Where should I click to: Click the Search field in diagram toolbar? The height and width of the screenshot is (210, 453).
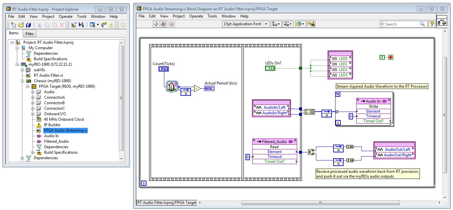tap(401, 24)
